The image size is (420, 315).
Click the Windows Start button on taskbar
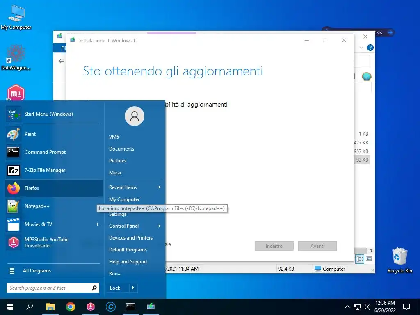10,307
